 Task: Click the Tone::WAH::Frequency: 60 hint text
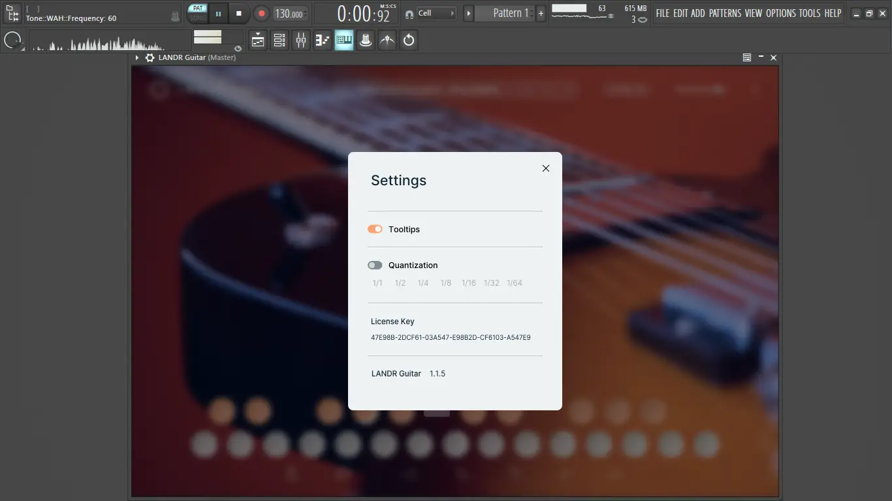coord(71,18)
